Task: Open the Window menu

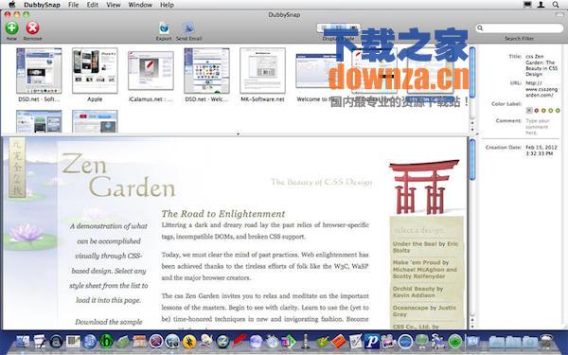Action: click(x=140, y=5)
